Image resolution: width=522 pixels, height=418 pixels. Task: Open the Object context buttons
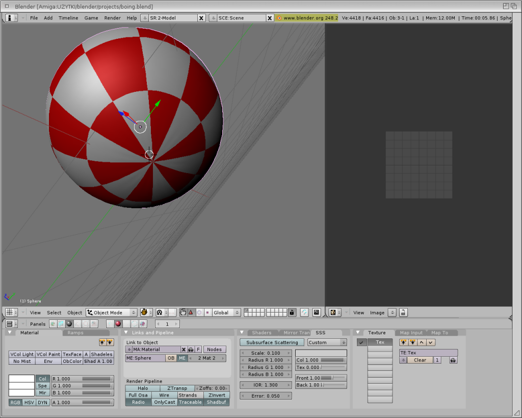click(x=77, y=324)
